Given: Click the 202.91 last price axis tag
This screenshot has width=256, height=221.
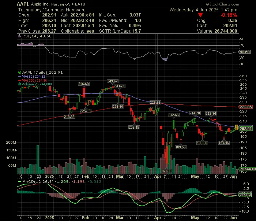Looking at the screenshot, I should click(x=246, y=129).
